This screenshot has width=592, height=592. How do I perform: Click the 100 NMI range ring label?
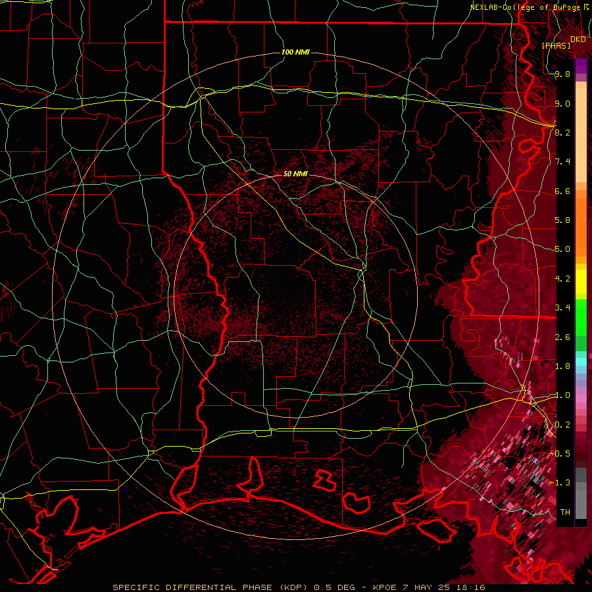tap(295, 52)
